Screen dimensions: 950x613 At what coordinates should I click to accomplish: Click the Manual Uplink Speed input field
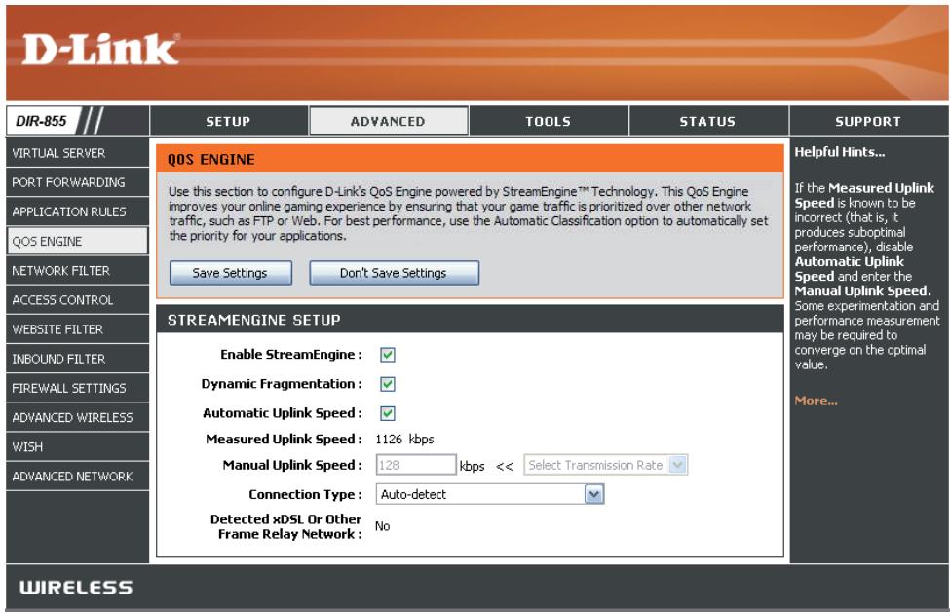coord(416,465)
